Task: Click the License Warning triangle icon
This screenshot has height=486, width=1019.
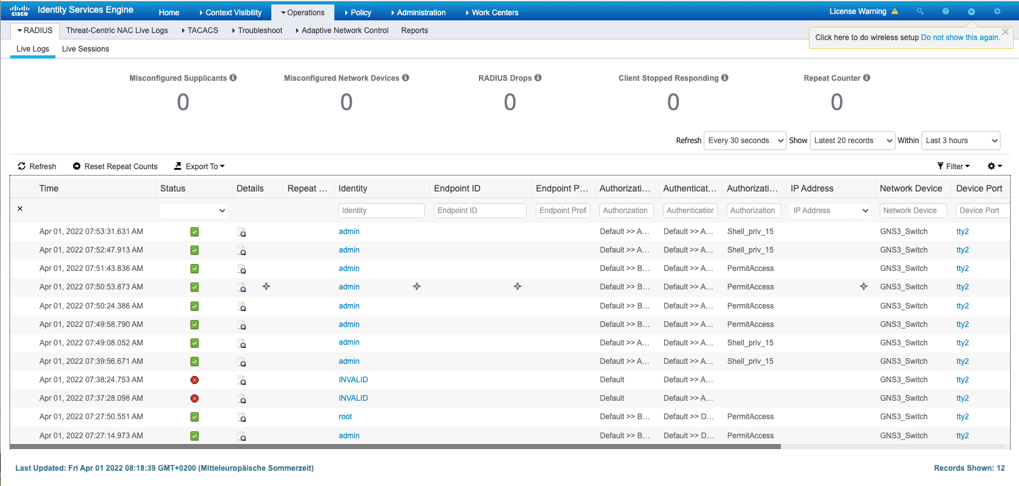Action: [x=895, y=11]
